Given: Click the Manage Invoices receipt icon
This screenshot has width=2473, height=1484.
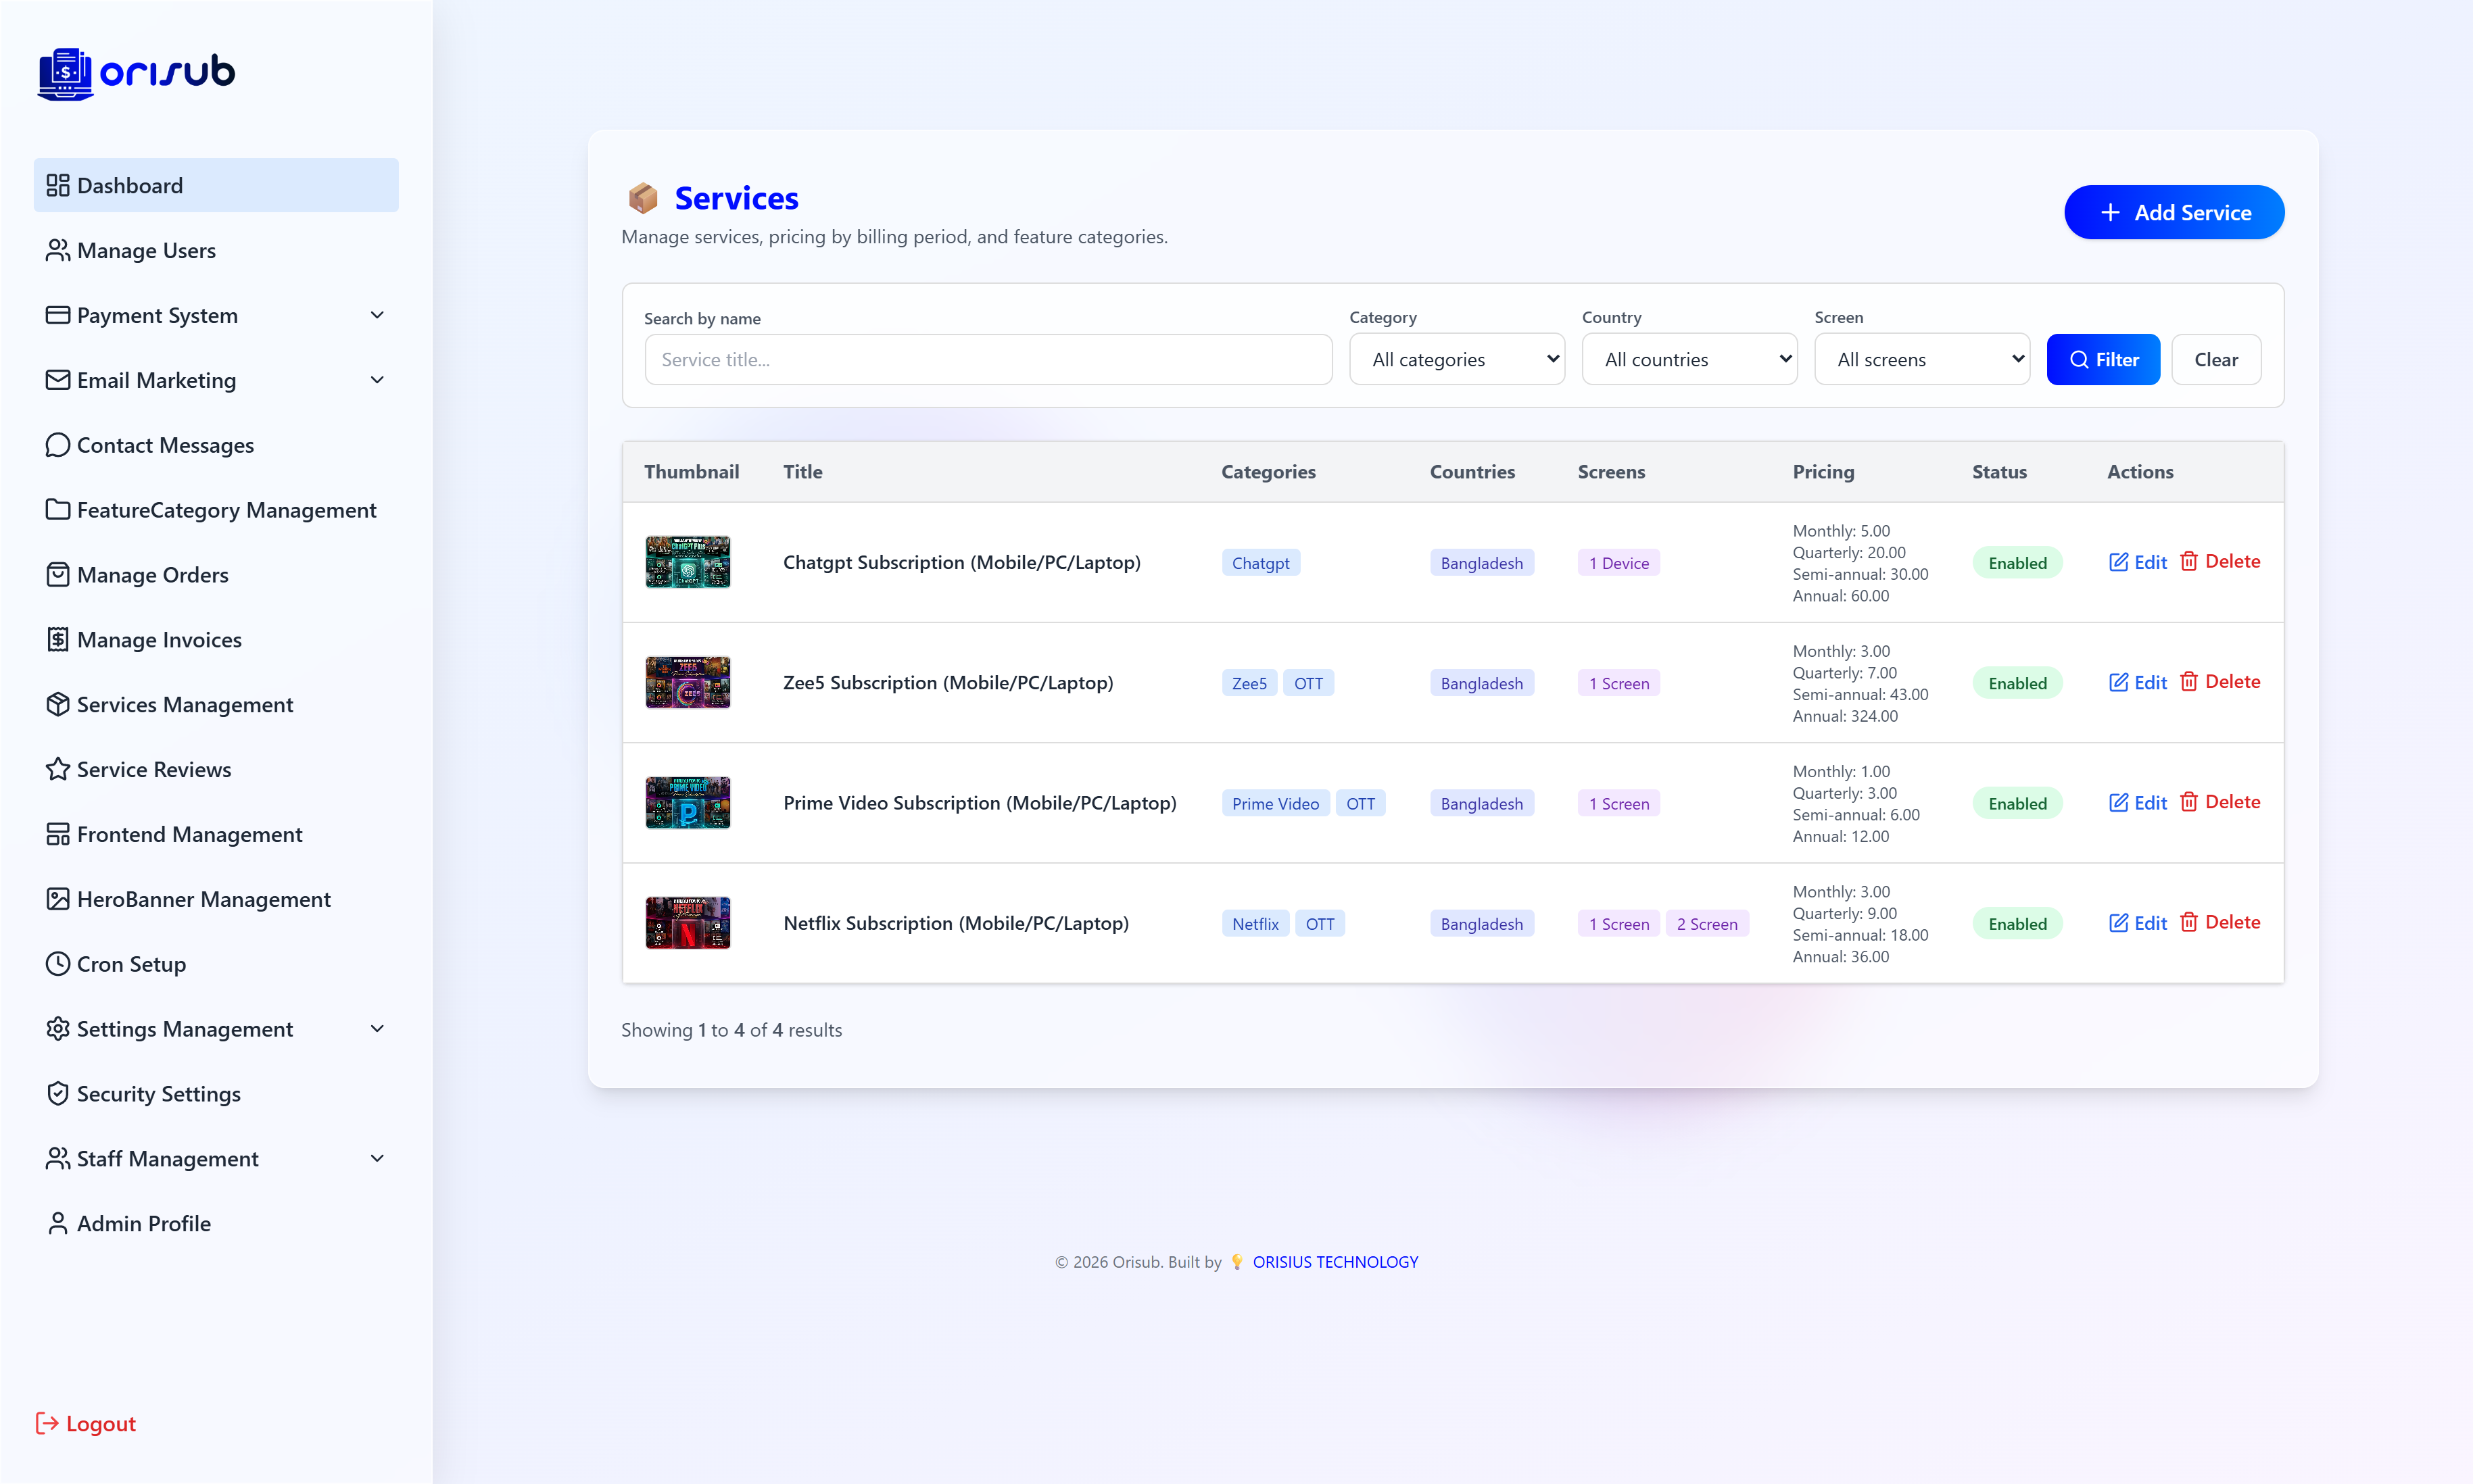Looking at the screenshot, I should tap(58, 640).
